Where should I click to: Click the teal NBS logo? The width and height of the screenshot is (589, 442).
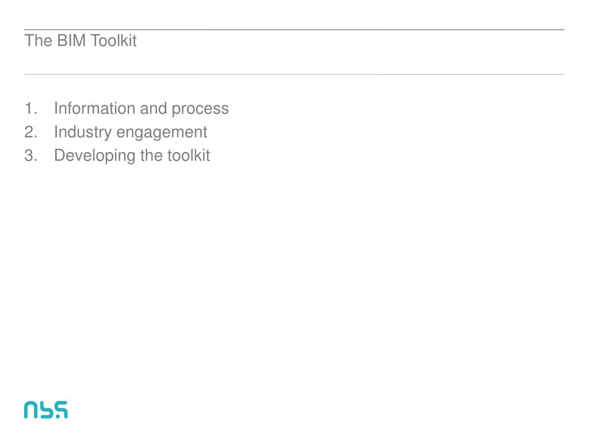[46, 410]
